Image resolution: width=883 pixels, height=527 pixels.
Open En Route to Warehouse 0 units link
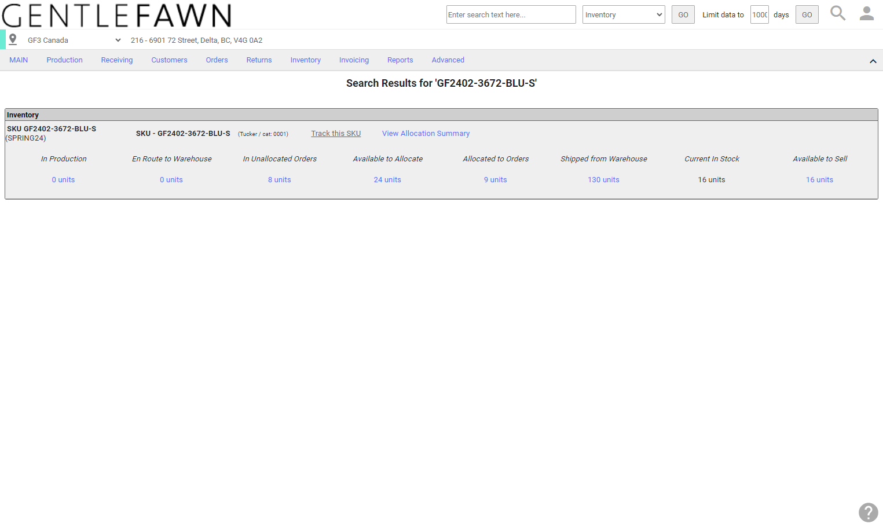click(171, 180)
